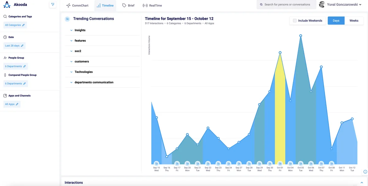Image resolution: width=368 pixels, height=186 pixels.
Task: Click the trending icon above Sep 27
Action: [239, 164]
